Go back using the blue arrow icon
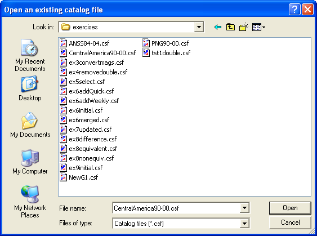Image resolution: width=317 pixels, height=236 pixels. click(x=218, y=27)
